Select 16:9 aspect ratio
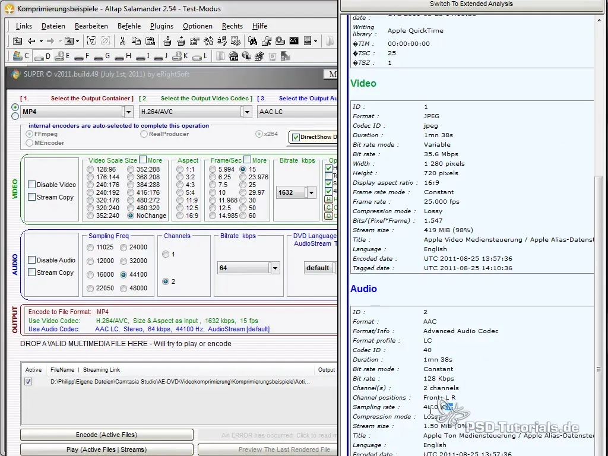Viewport: 608px width, 456px height. tap(180, 216)
